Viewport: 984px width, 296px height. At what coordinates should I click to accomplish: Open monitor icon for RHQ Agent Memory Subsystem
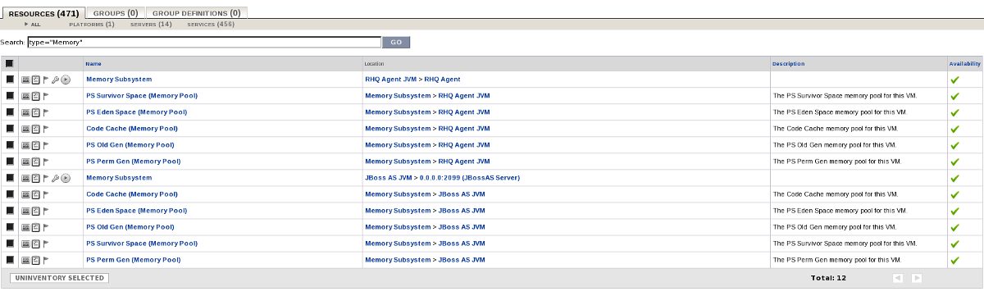[x=25, y=80]
